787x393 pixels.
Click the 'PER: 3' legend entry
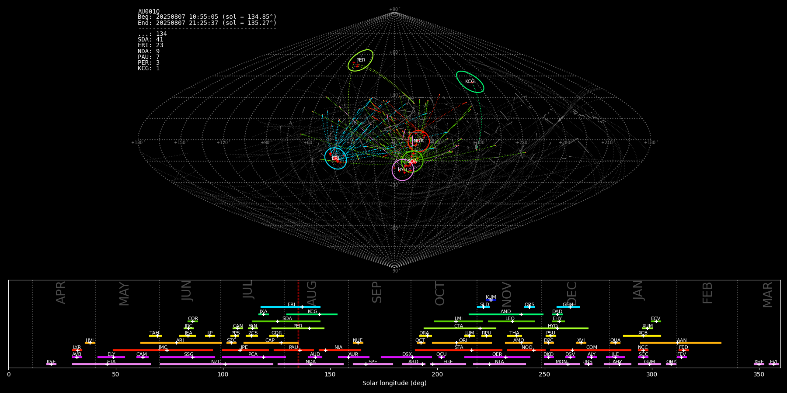click(x=149, y=62)
